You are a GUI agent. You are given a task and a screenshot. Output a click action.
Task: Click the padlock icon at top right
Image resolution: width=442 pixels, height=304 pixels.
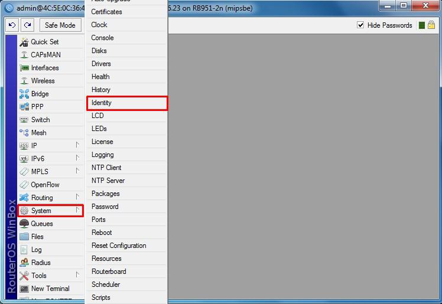[431, 25]
